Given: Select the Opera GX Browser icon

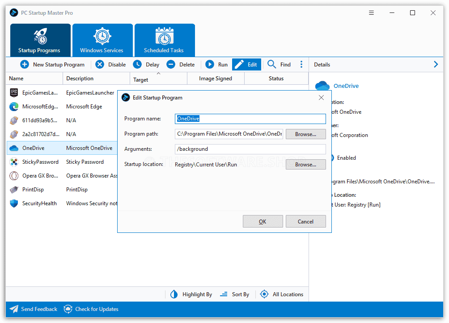Looking at the screenshot, I should coord(14,176).
